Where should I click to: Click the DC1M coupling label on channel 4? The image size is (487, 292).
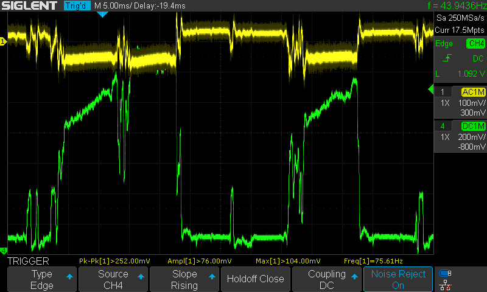[x=473, y=126]
